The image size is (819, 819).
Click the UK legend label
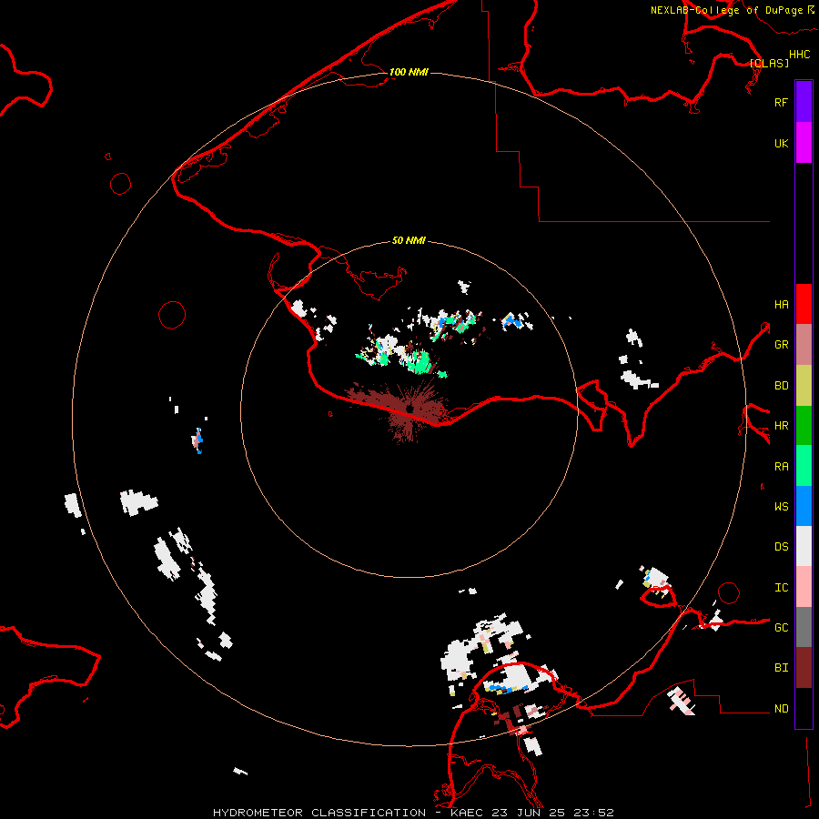[x=781, y=143]
